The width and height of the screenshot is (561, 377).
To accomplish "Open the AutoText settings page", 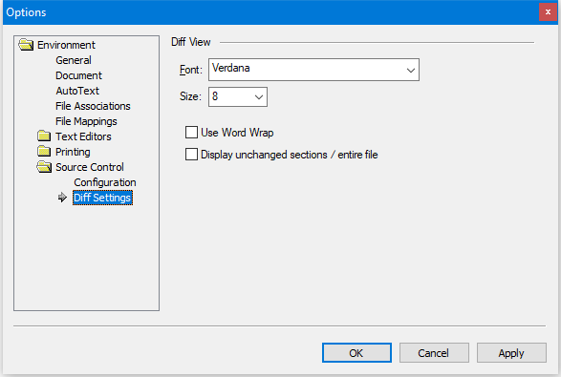I will pos(77,91).
